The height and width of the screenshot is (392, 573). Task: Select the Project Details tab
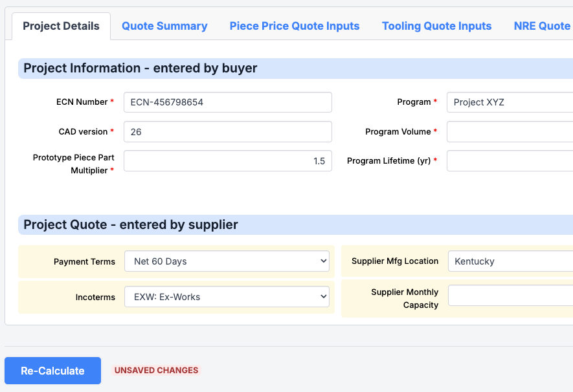61,27
